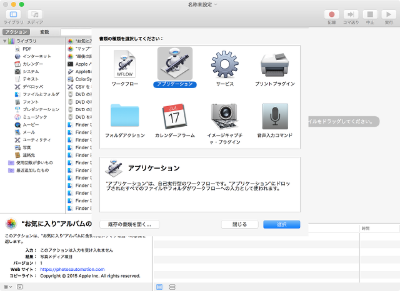Choose the Application (アプリケーション) document type
Image resolution: width=400 pixels, height=291 pixels.
point(175,64)
